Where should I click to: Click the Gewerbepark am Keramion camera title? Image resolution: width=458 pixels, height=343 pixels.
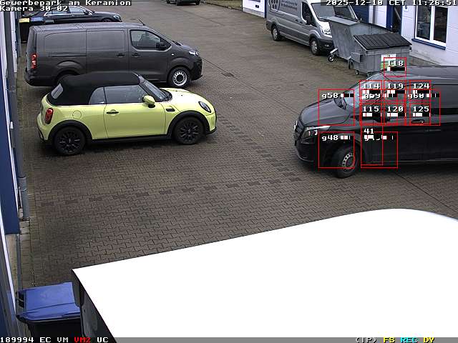pos(65,3)
